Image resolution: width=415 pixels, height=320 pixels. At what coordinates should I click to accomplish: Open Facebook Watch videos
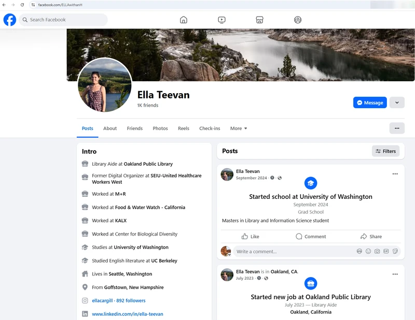coord(222,20)
